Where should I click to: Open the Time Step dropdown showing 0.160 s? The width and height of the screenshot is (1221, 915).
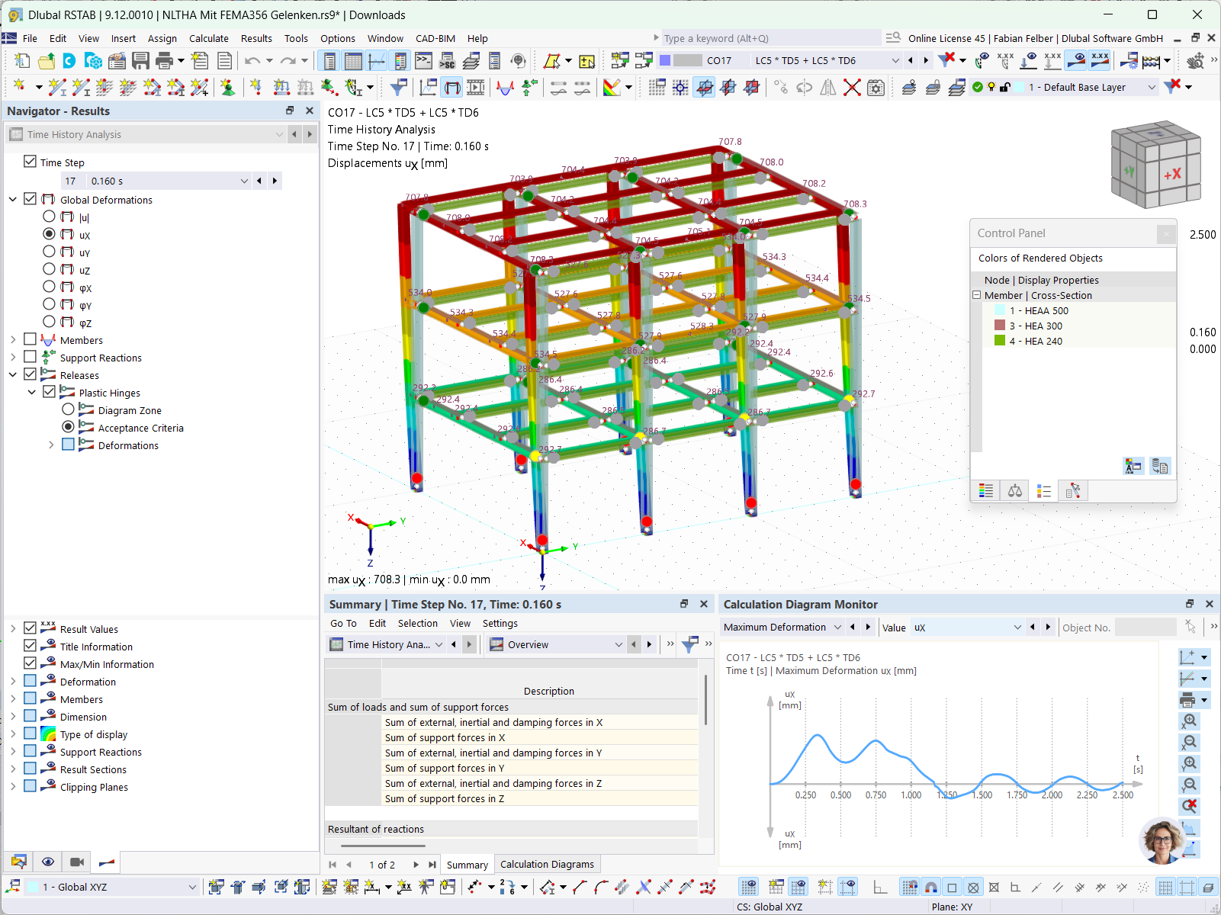pyautogui.click(x=244, y=181)
